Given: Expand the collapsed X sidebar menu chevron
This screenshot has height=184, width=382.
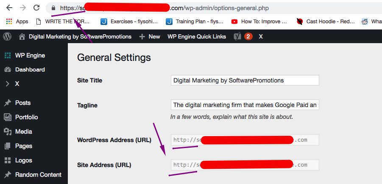Looking at the screenshot, I should tap(8, 84).
